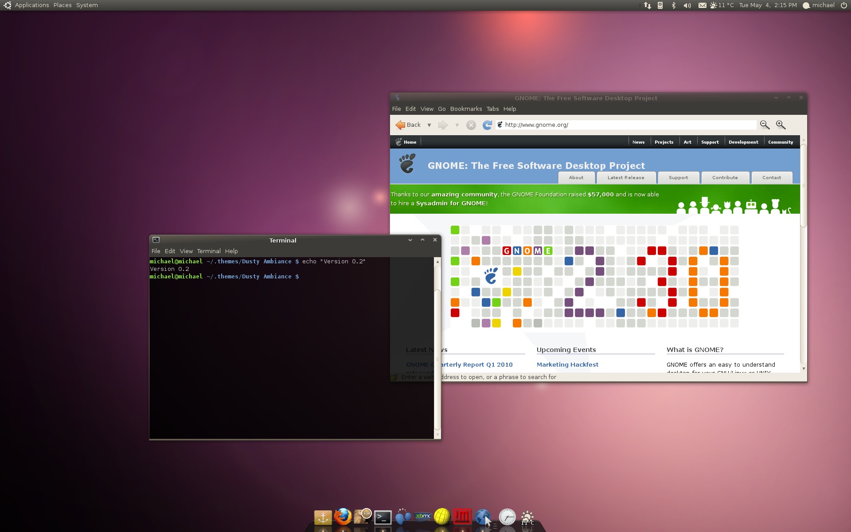
Task: Open the Latest Release tab
Action: tap(626, 178)
